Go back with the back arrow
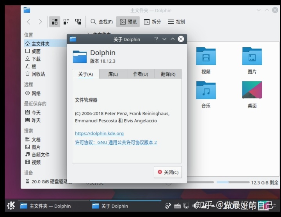Viewport: 281px width, 217px height. 28,22
